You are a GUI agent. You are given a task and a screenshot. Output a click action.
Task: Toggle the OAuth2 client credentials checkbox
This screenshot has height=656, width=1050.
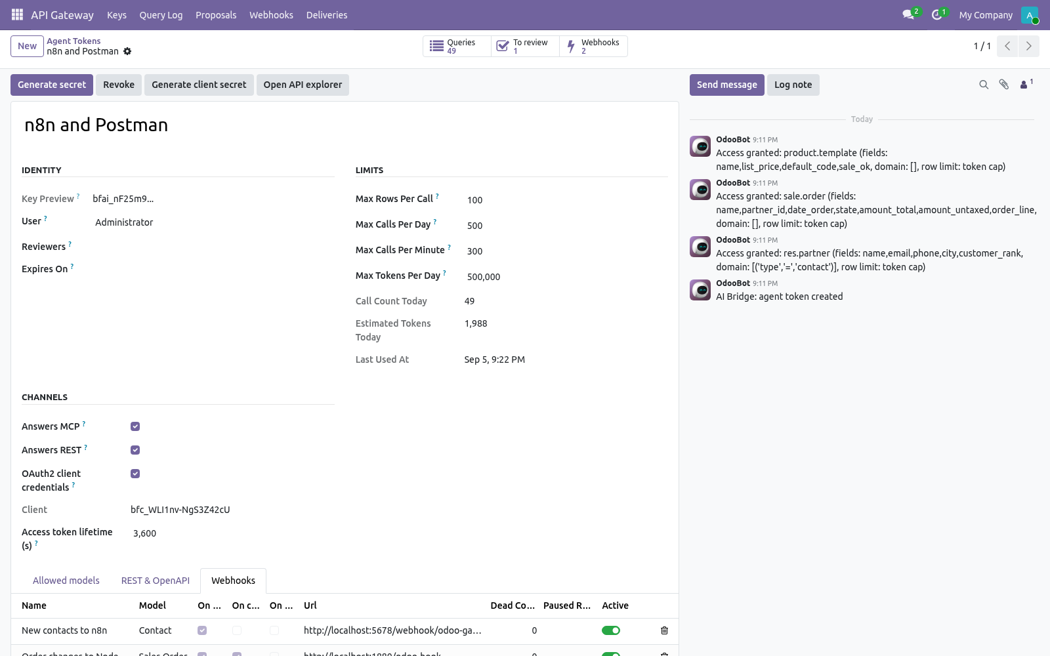tap(135, 474)
